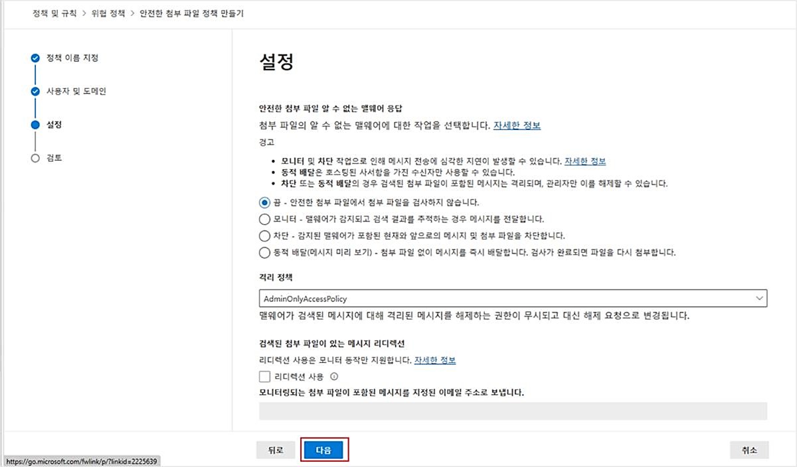Click the current '설정' step circle icon
Screen dimensions: 797x467
[35, 125]
